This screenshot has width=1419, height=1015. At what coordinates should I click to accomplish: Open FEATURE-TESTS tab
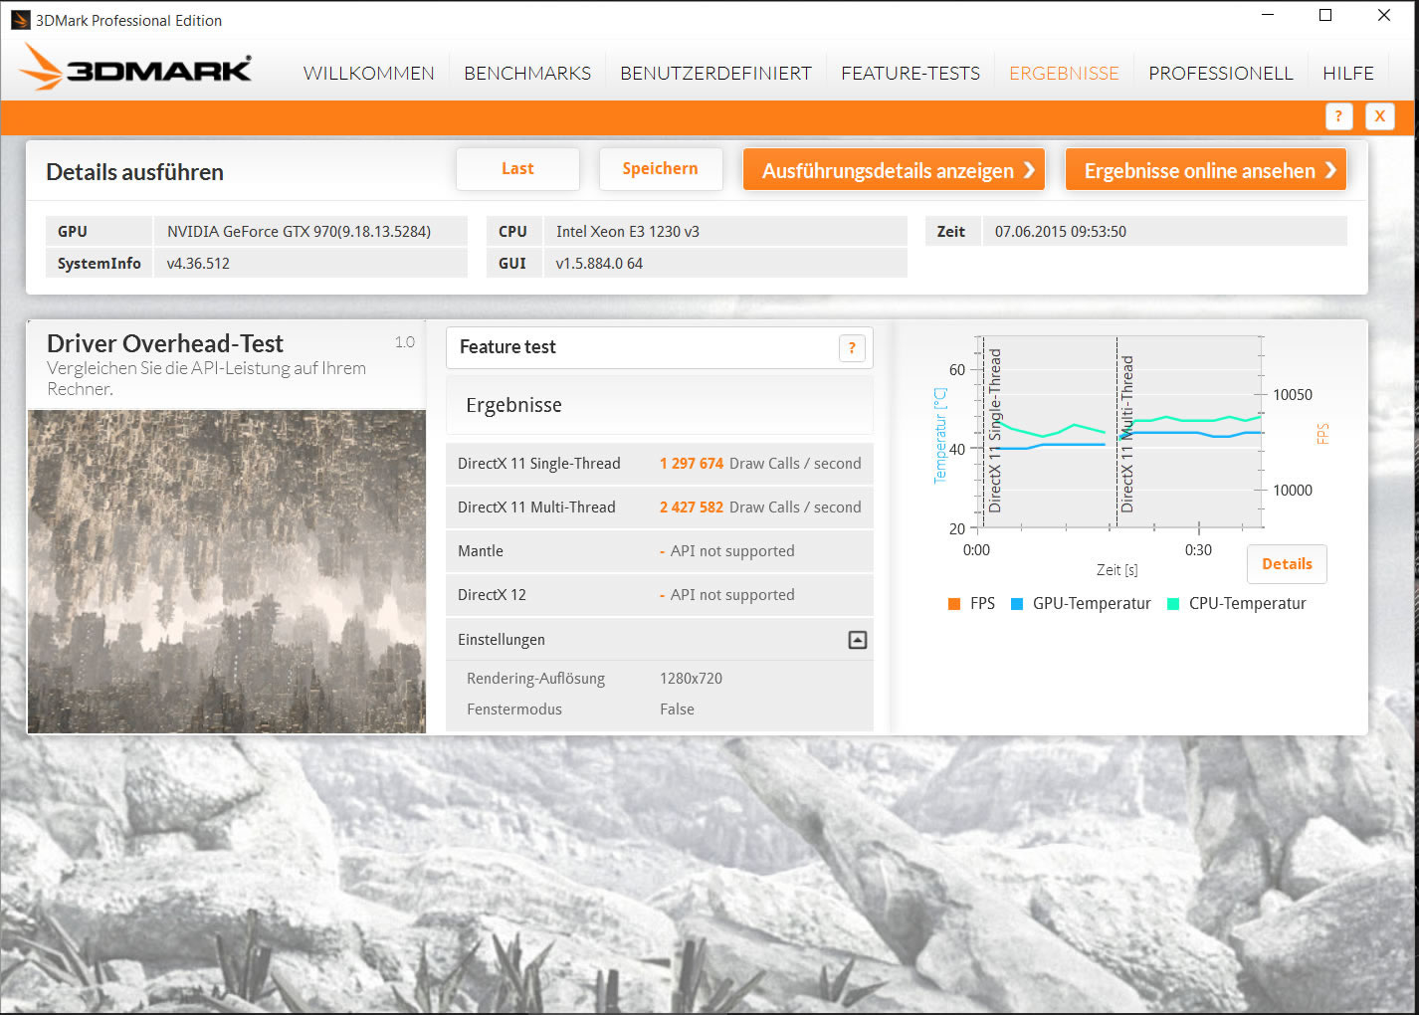(x=911, y=73)
